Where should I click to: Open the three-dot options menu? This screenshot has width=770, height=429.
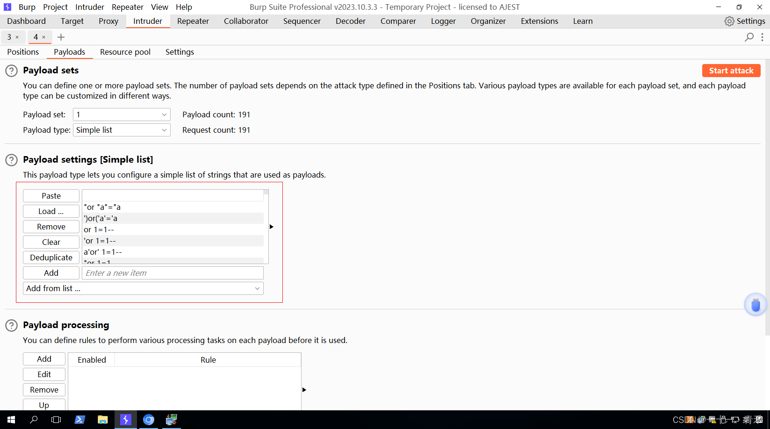762,37
